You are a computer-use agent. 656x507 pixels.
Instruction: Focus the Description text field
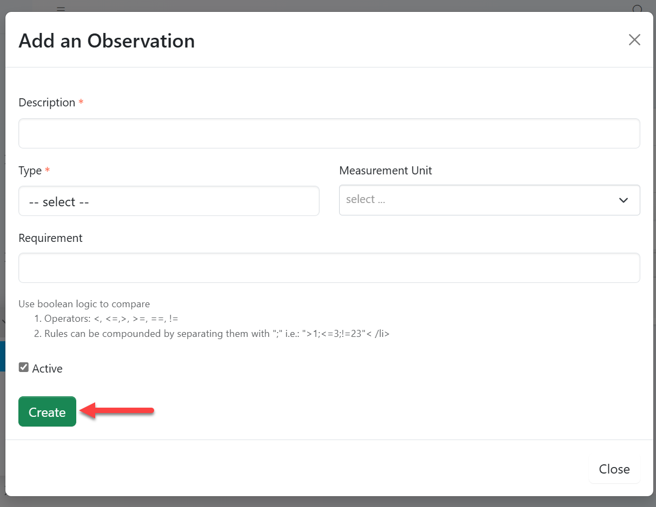(x=329, y=133)
